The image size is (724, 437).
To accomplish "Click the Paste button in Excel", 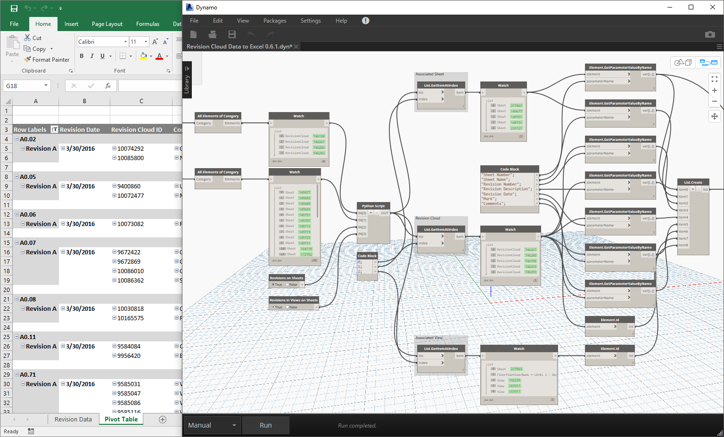I will tap(12, 49).
